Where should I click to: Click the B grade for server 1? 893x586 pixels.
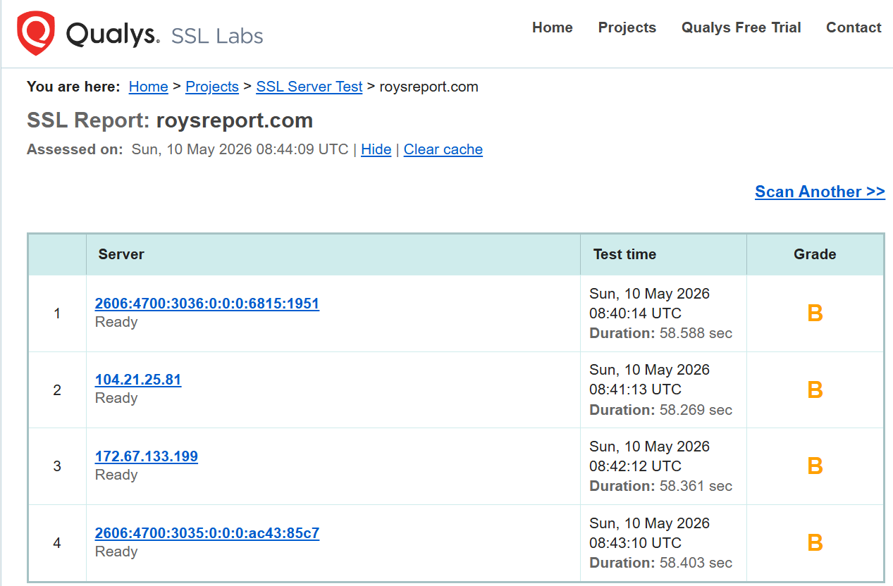pyautogui.click(x=815, y=313)
